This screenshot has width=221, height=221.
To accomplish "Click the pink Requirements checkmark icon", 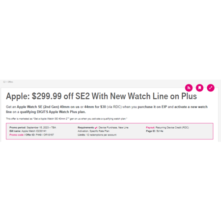I will click(96, 128).
